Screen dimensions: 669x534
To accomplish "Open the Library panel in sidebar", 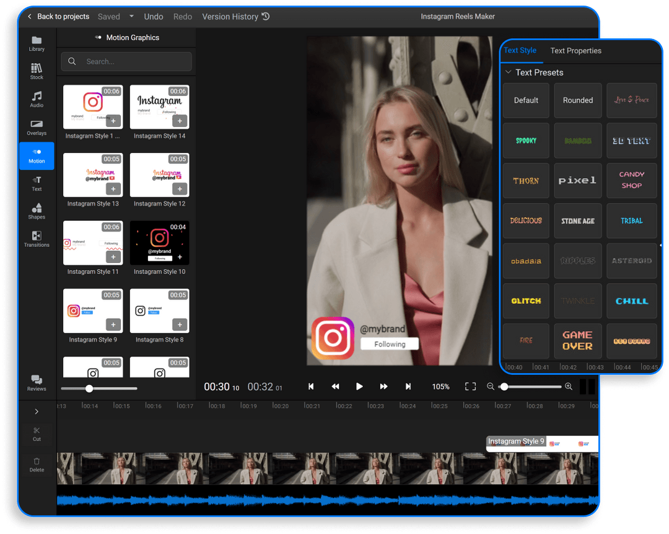I will [x=37, y=44].
